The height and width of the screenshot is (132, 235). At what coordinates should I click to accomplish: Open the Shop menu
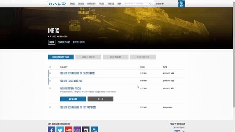point(119,4)
